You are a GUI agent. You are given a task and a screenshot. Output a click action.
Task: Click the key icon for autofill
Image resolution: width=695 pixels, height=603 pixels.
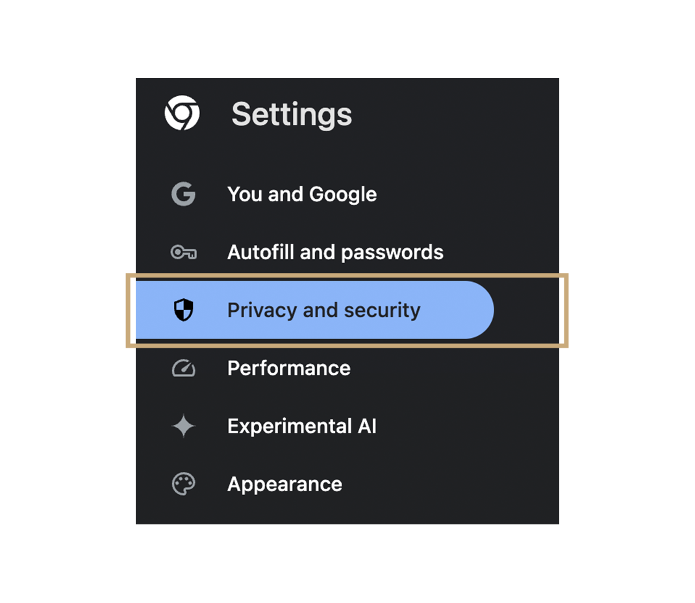(x=183, y=252)
